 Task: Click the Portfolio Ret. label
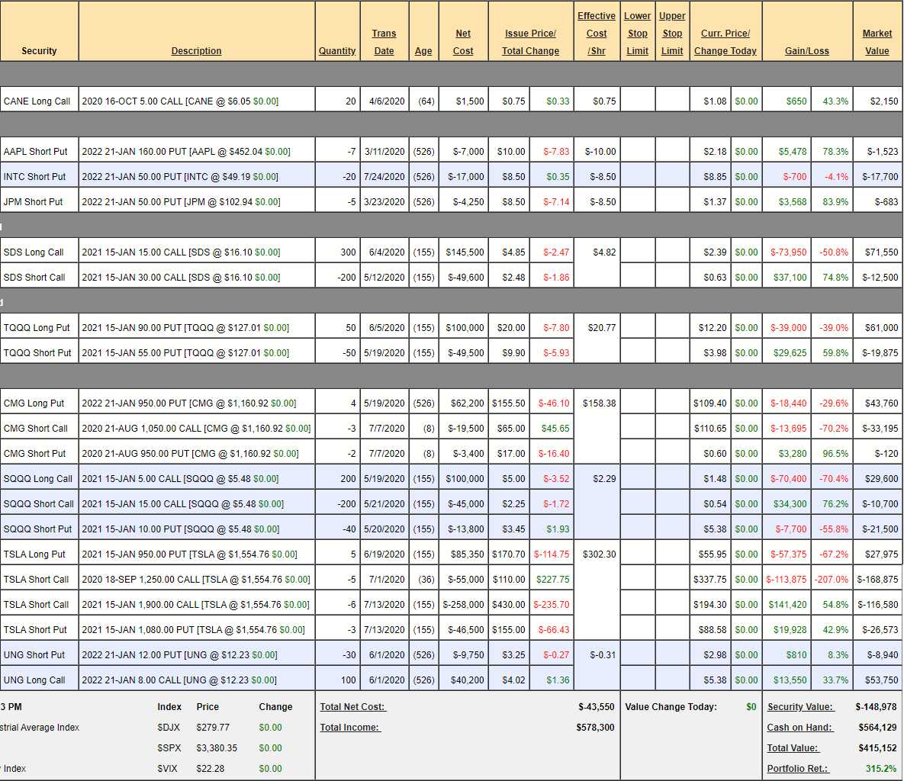point(797,769)
